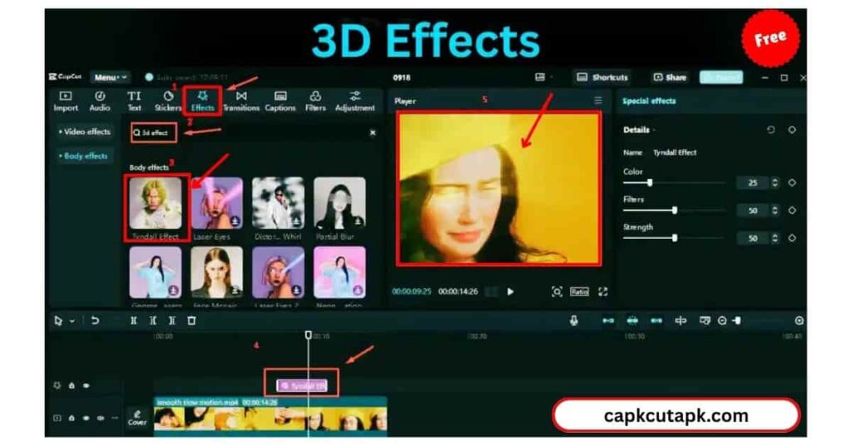Add a keyframe for Color
Image resolution: width=852 pixels, height=446 pixels.
(x=792, y=183)
